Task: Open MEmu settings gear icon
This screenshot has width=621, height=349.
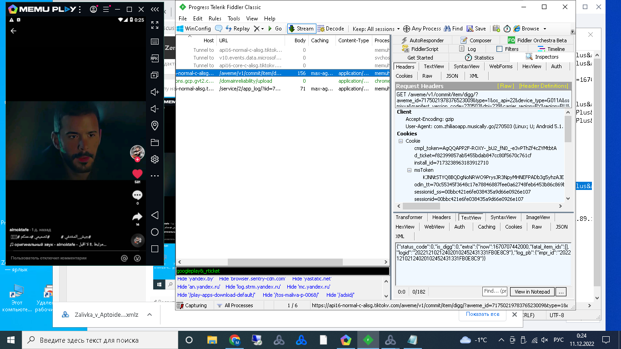Action: click(155, 159)
